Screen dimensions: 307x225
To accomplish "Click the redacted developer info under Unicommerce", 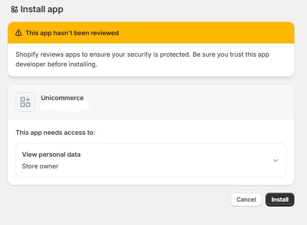I will 65,106.
